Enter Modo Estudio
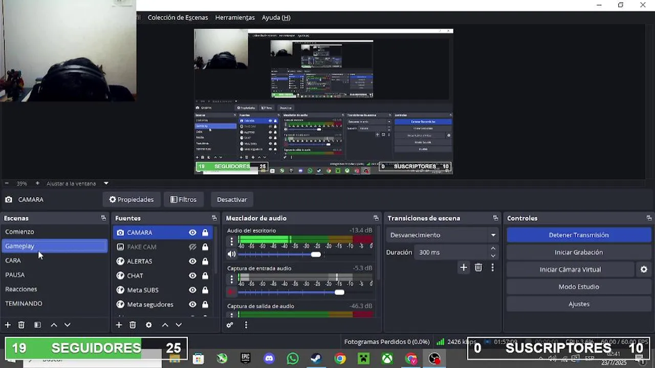655x368 pixels. (579, 287)
